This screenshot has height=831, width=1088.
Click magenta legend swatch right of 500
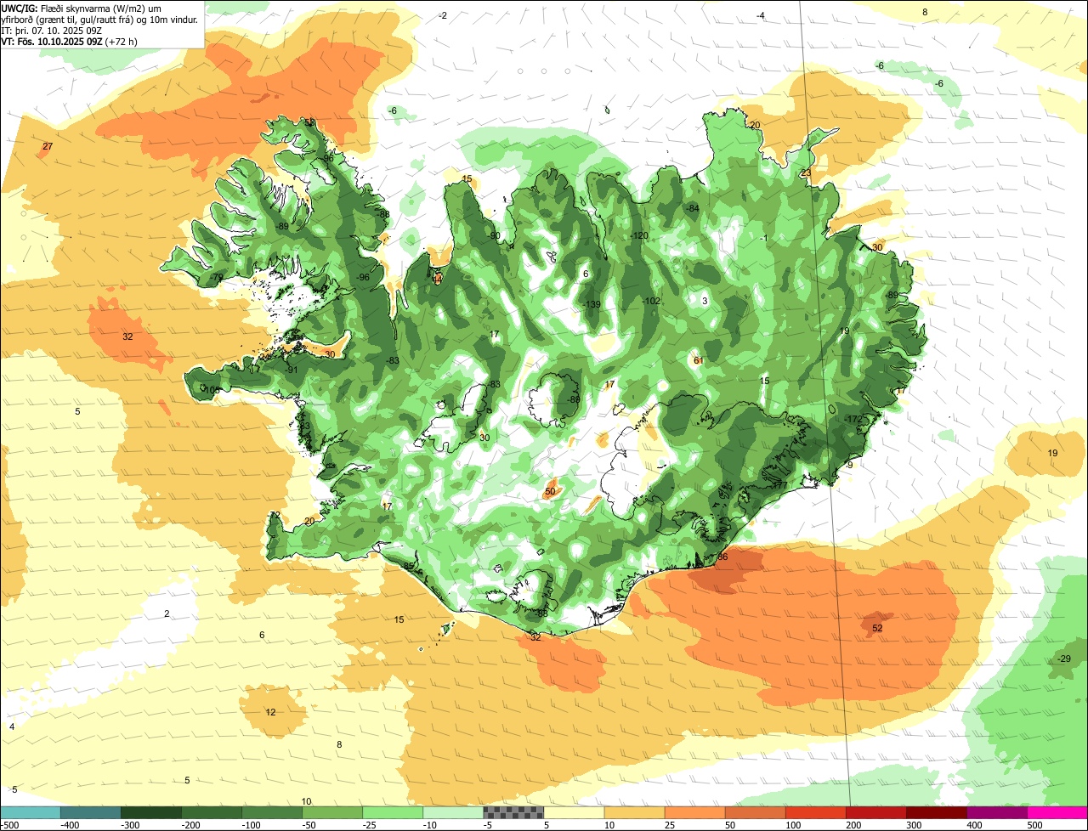click(1057, 813)
